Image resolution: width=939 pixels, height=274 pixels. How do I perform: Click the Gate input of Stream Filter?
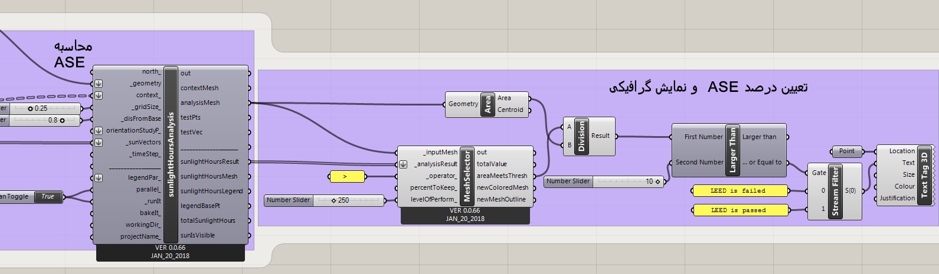pyautogui.click(x=819, y=173)
